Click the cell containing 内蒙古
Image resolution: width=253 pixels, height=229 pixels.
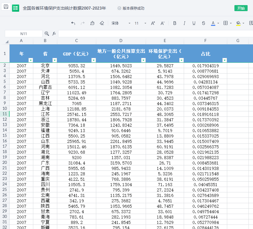45,87
